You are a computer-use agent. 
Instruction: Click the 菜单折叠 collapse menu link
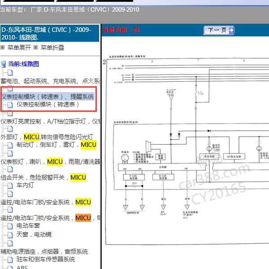[52, 48]
